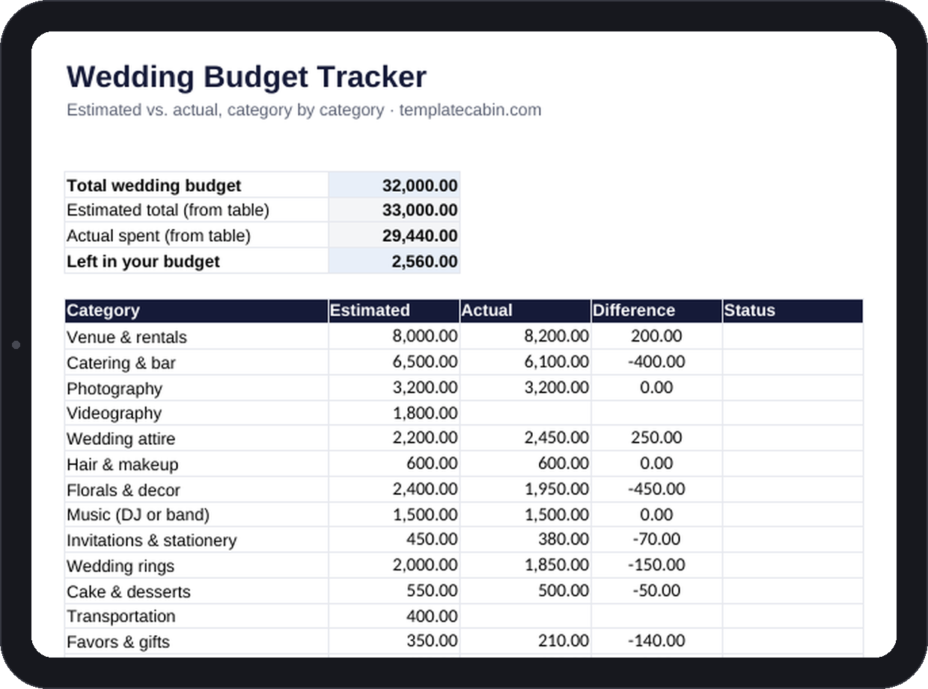Click Venue & rentals estimated 8,000.00
The height and width of the screenshot is (689, 928).
tap(394, 336)
